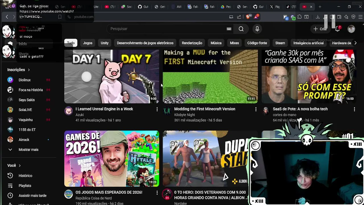Open Brave Wallet icon in toolbar

pyautogui.click(x=339, y=17)
